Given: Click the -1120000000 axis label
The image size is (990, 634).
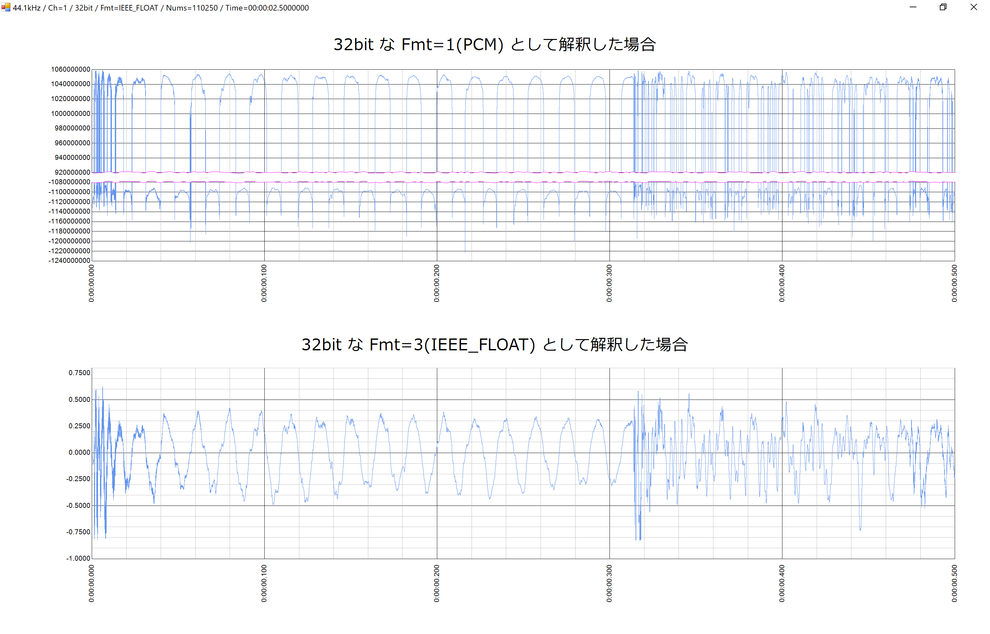Looking at the screenshot, I should [x=69, y=202].
